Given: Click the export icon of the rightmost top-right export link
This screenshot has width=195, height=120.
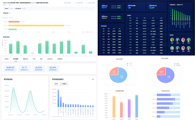Looking at the screenshot, I should [87, 3].
